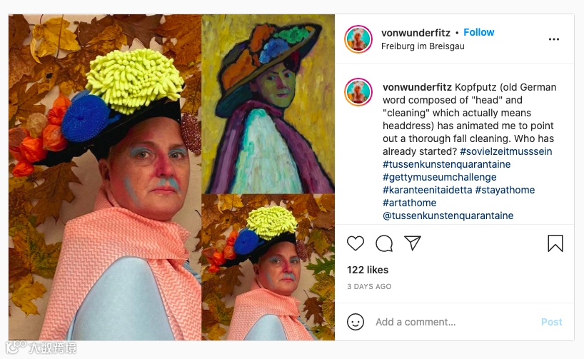Click caption profile avatar beside the text

pos(358,93)
